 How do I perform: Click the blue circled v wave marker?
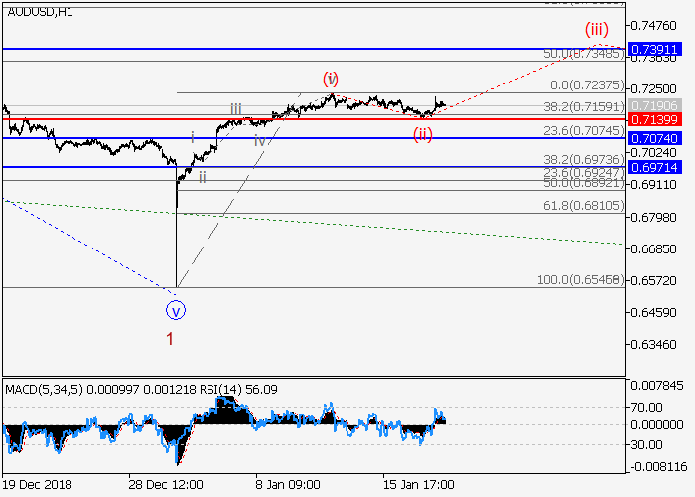(x=176, y=310)
